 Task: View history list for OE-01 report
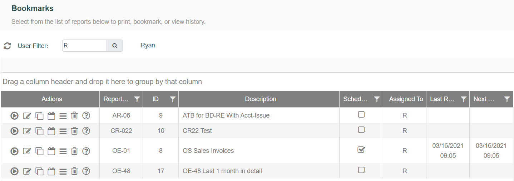pyautogui.click(x=63, y=151)
